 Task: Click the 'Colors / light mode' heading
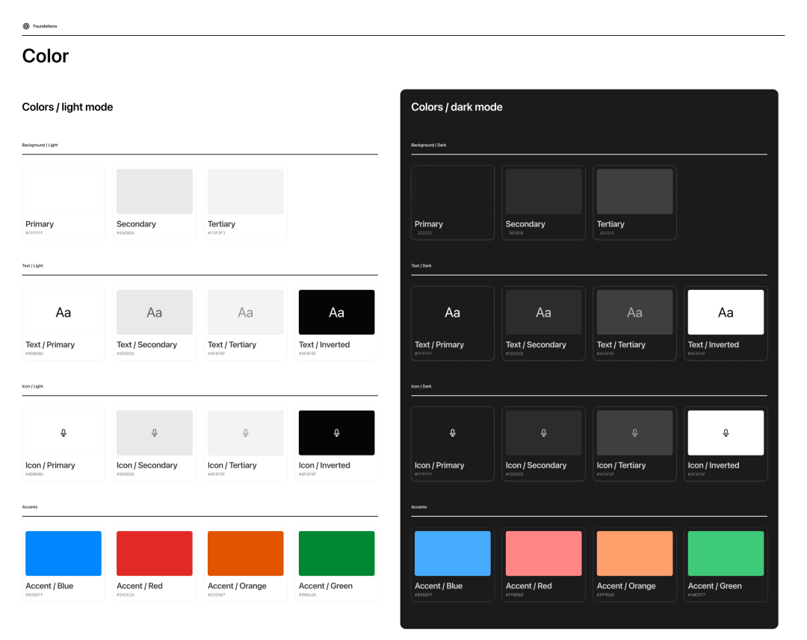coord(67,107)
